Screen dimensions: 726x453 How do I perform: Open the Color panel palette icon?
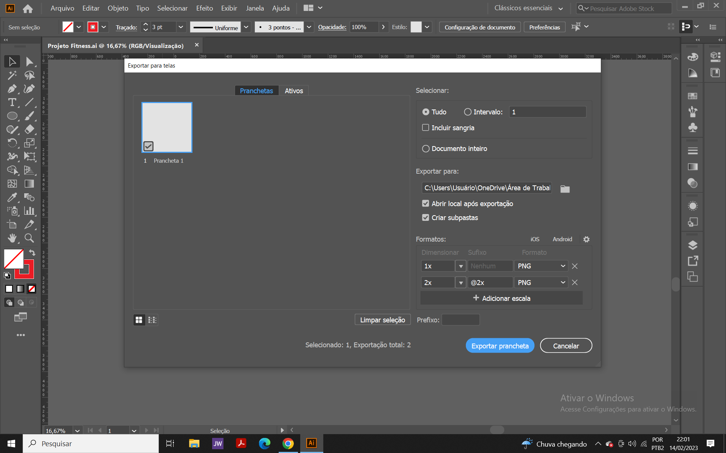pos(692,57)
